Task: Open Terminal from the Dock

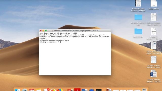Action: (x=98, y=90)
